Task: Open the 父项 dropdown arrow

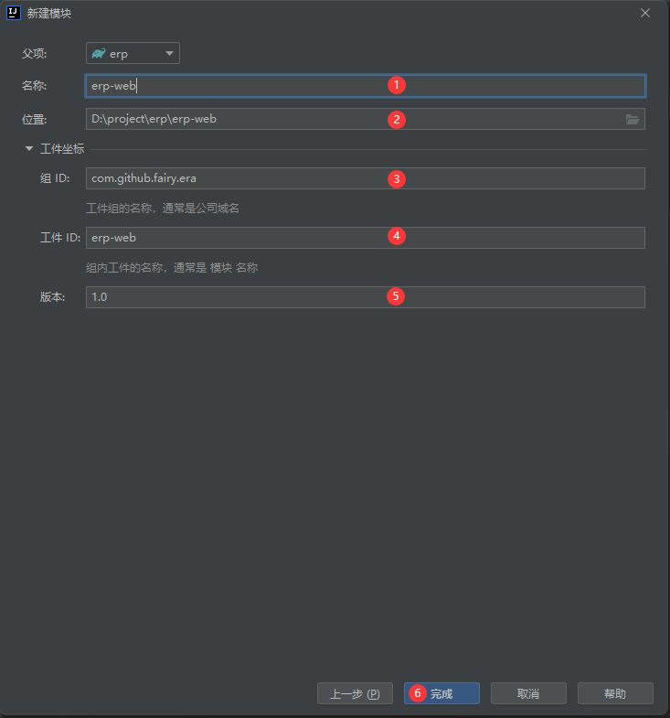Action: pos(169,54)
